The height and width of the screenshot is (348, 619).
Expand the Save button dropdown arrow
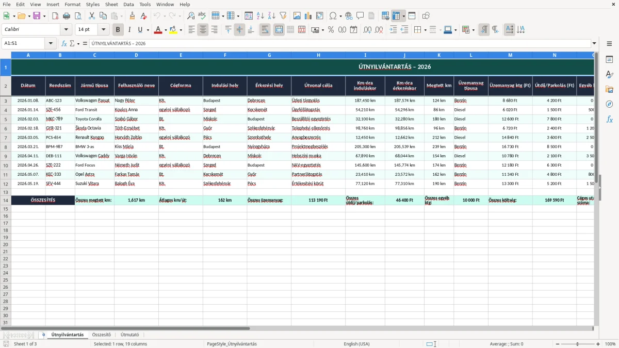tap(44, 16)
